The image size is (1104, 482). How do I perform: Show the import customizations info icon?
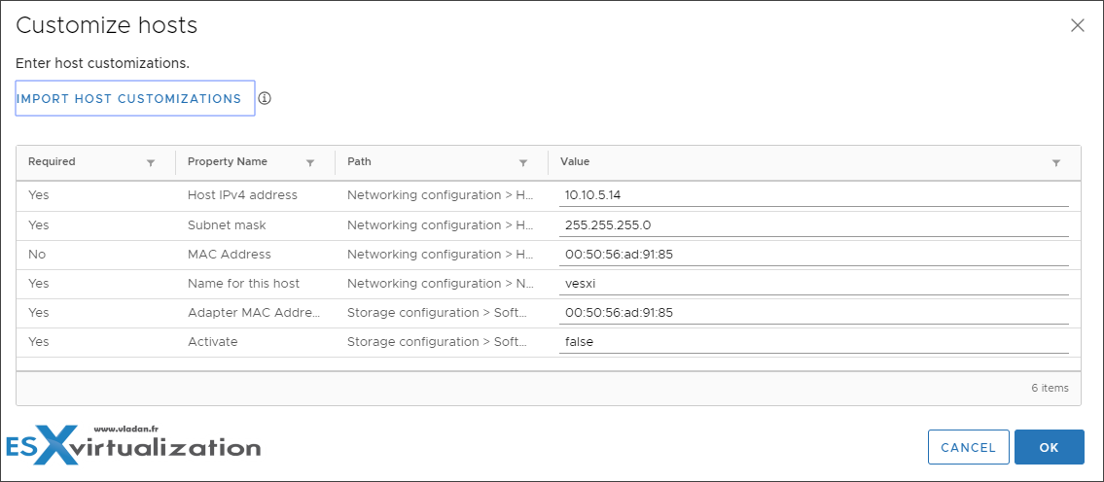click(x=264, y=98)
